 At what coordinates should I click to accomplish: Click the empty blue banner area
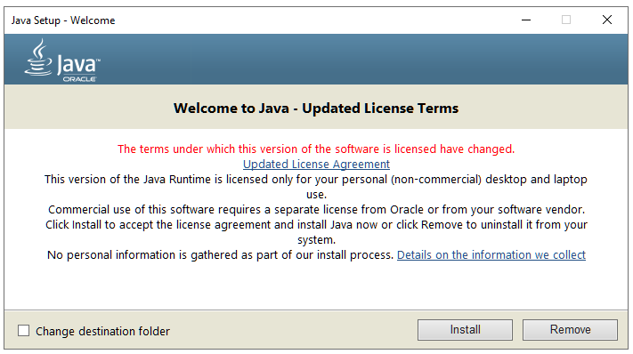pyautogui.click(x=363, y=60)
